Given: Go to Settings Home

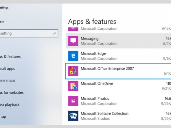Looking at the screenshot, I should point(2,22).
